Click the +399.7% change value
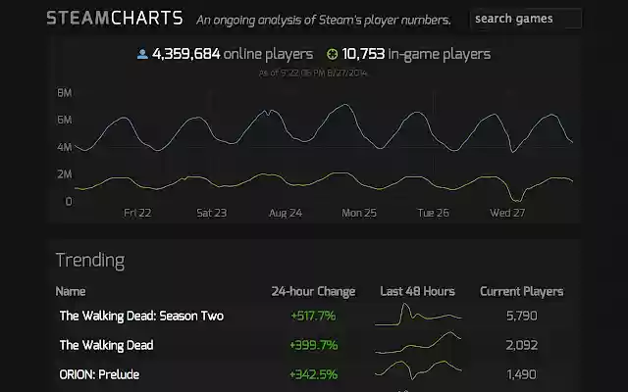The width and height of the screenshot is (628, 392). click(x=313, y=345)
